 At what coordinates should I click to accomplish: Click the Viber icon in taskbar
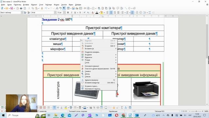83,115
